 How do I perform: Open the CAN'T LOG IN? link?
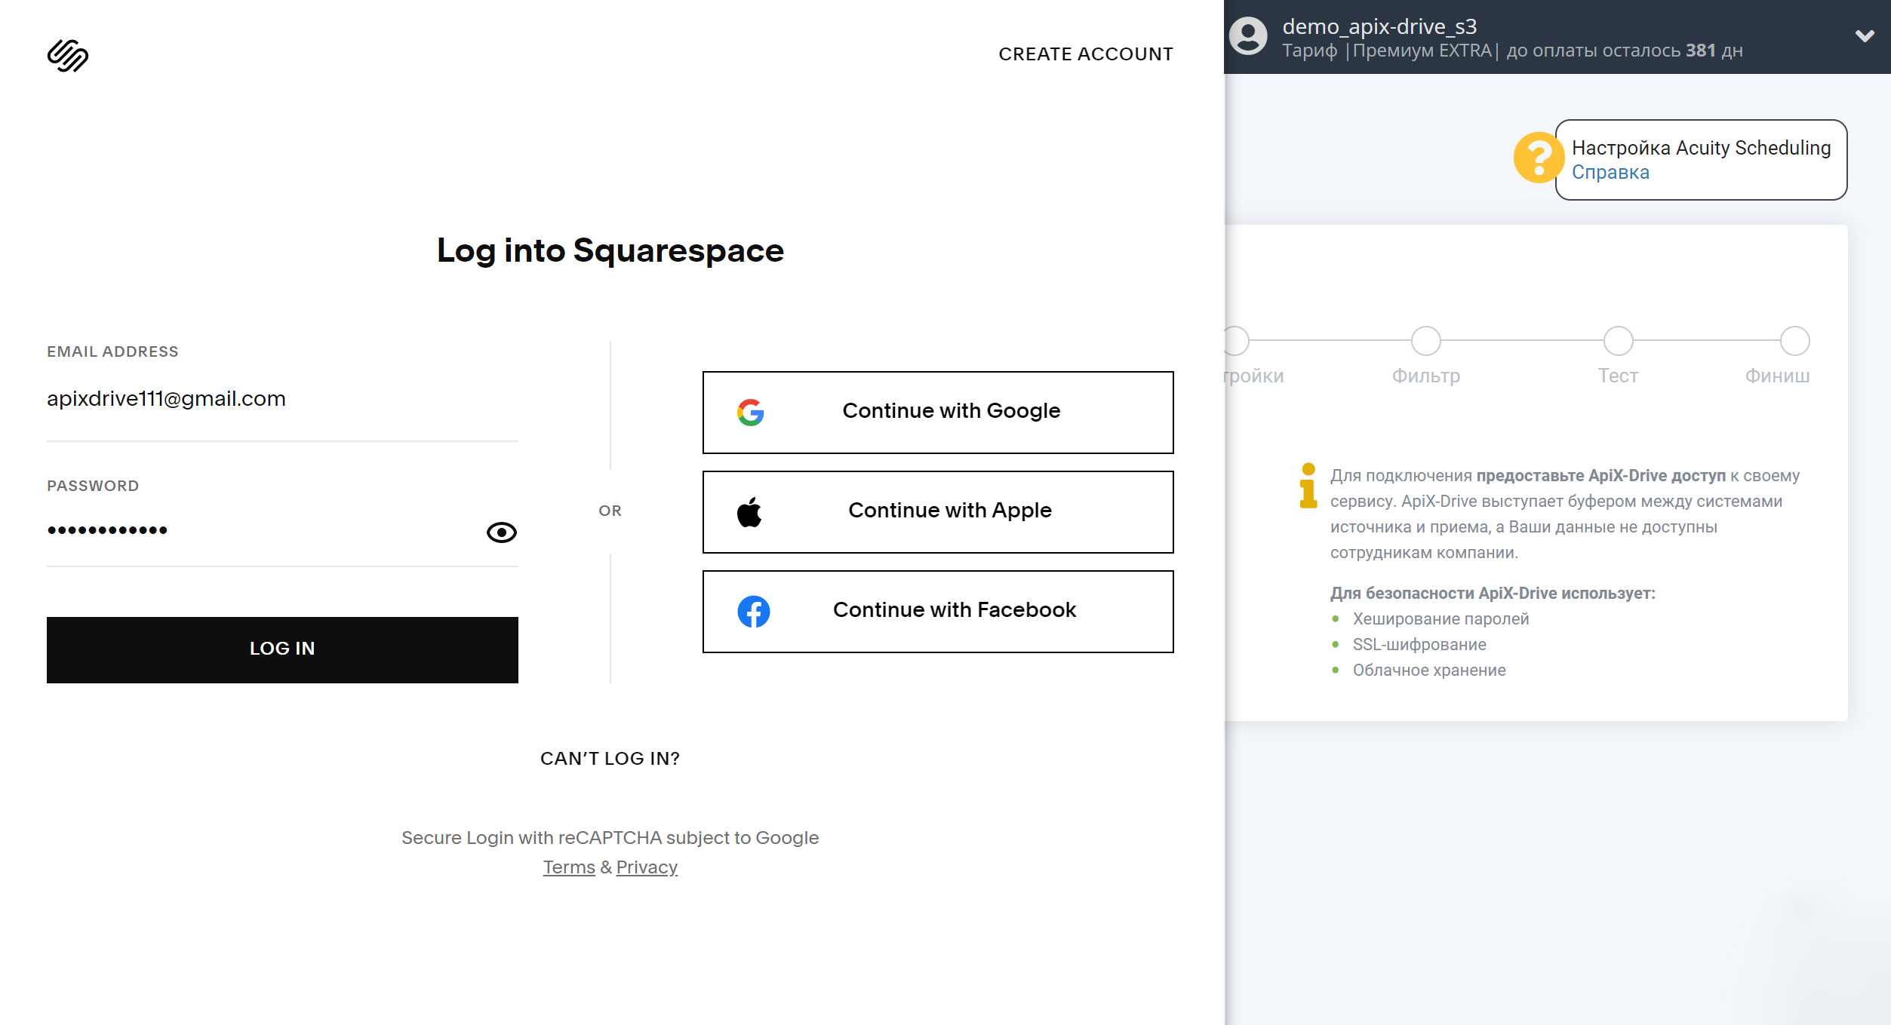(610, 758)
